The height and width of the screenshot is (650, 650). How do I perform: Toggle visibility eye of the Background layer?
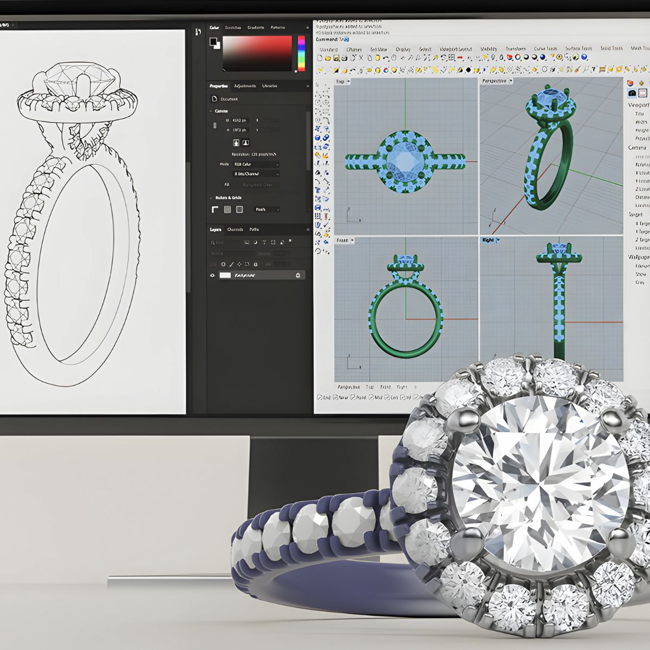[213, 275]
